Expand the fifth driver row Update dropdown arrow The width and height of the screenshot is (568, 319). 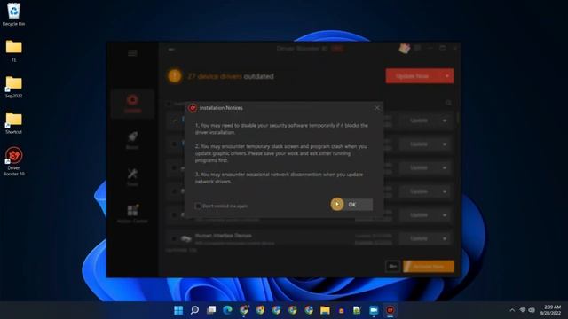(x=445, y=215)
